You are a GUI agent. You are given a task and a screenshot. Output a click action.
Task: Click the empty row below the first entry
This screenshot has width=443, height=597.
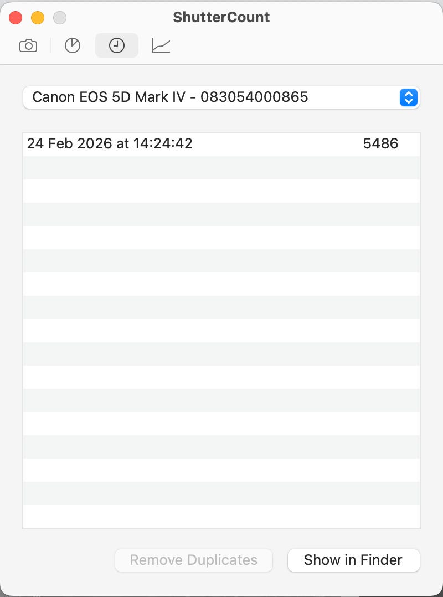(221, 167)
